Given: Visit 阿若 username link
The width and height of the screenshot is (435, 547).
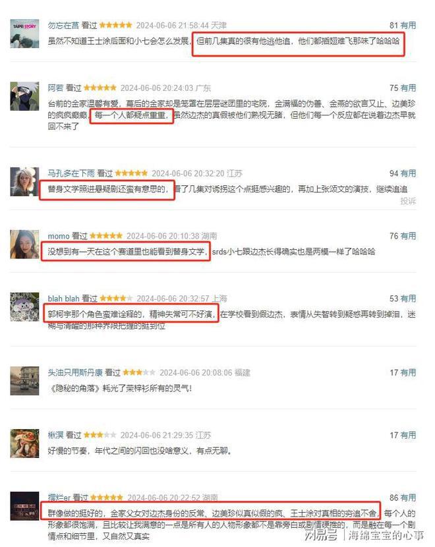Looking at the screenshot, I should (x=55, y=88).
